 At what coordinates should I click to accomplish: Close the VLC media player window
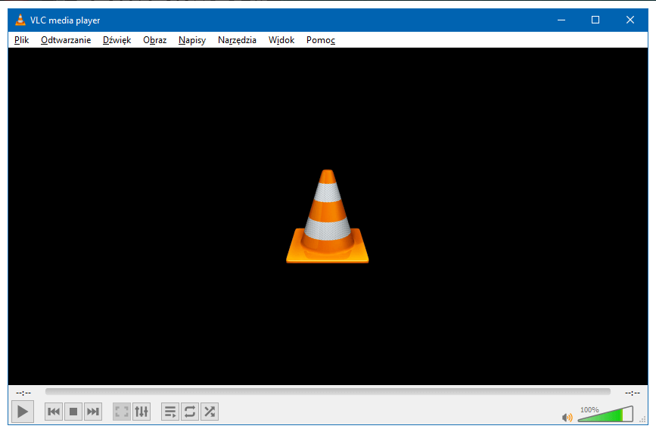tap(630, 20)
